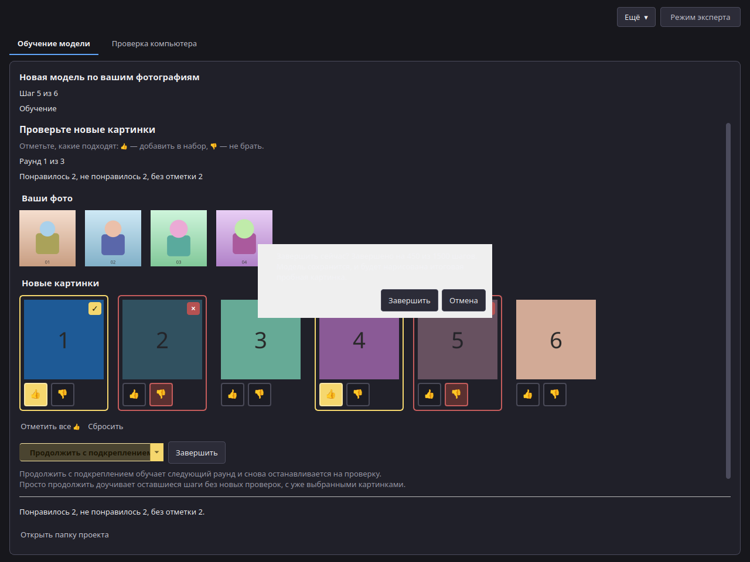This screenshot has width=750, height=562.
Task: Open the Ещё dropdown menu
Action: tap(636, 18)
